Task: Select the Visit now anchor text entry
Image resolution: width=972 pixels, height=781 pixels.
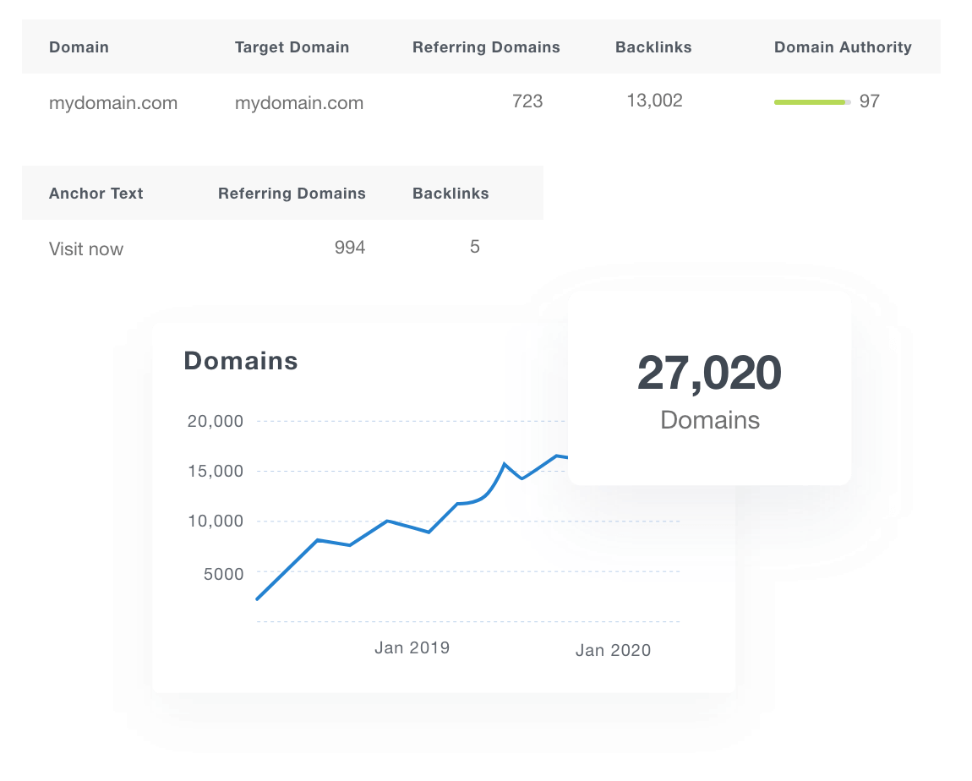Action: pos(86,248)
